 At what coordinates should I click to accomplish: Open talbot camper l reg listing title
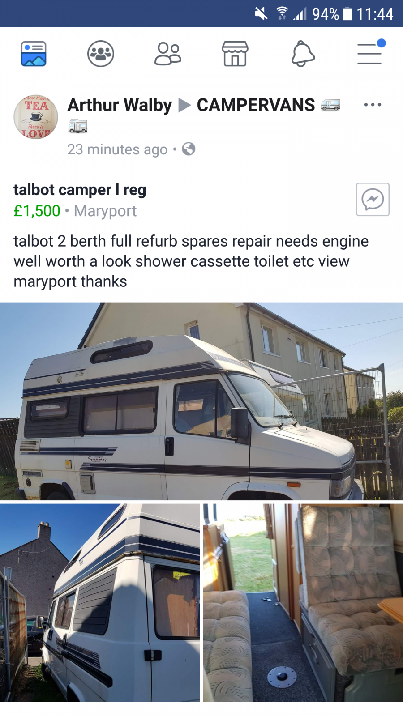tap(80, 190)
